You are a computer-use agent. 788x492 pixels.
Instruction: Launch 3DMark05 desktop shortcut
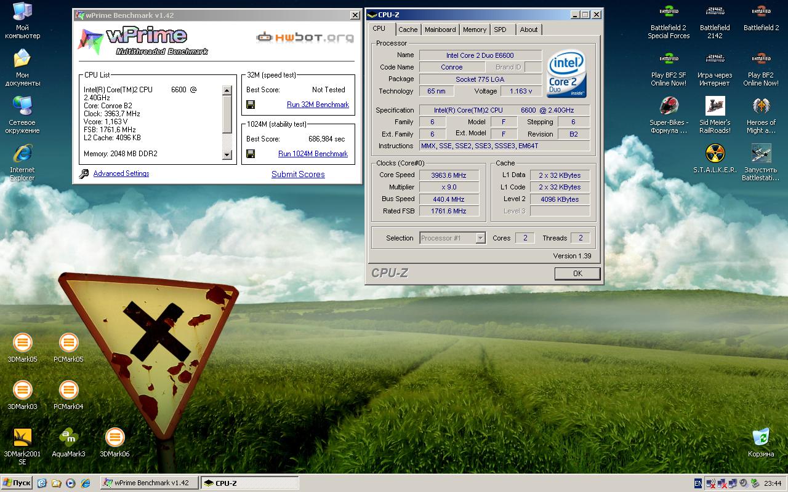click(22, 347)
